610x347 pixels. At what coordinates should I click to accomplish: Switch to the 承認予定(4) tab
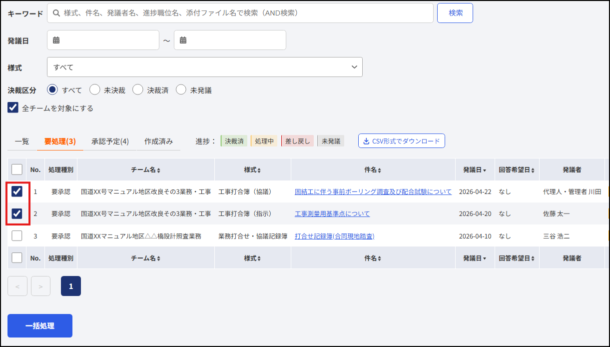(x=110, y=141)
